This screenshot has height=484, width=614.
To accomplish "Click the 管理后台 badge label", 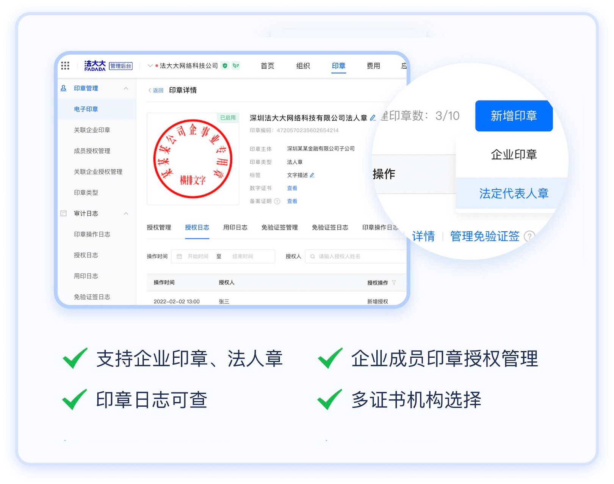I will (121, 66).
